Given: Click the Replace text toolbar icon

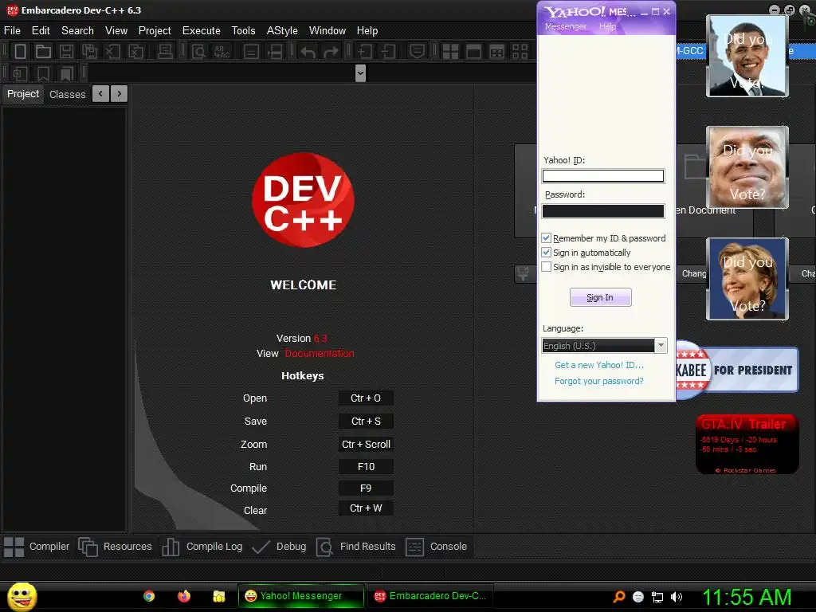Looking at the screenshot, I should 222,52.
